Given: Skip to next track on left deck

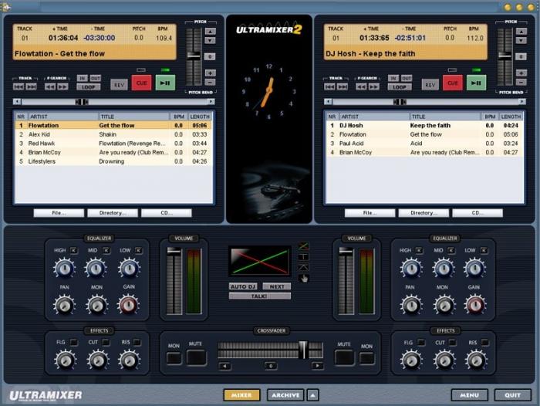Looking at the screenshot, I should pyautogui.click(x=32, y=87).
